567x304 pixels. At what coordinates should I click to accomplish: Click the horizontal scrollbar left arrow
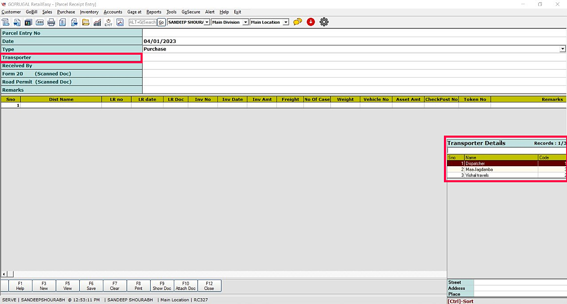4,274
